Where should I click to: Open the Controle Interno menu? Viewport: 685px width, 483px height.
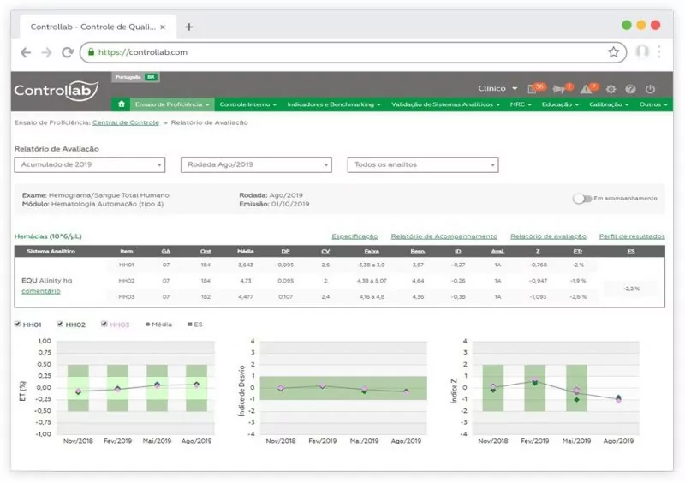pos(247,104)
